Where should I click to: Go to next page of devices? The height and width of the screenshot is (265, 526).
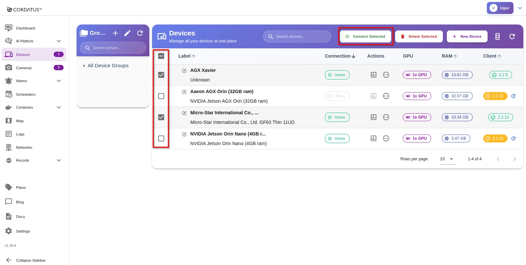point(514,159)
